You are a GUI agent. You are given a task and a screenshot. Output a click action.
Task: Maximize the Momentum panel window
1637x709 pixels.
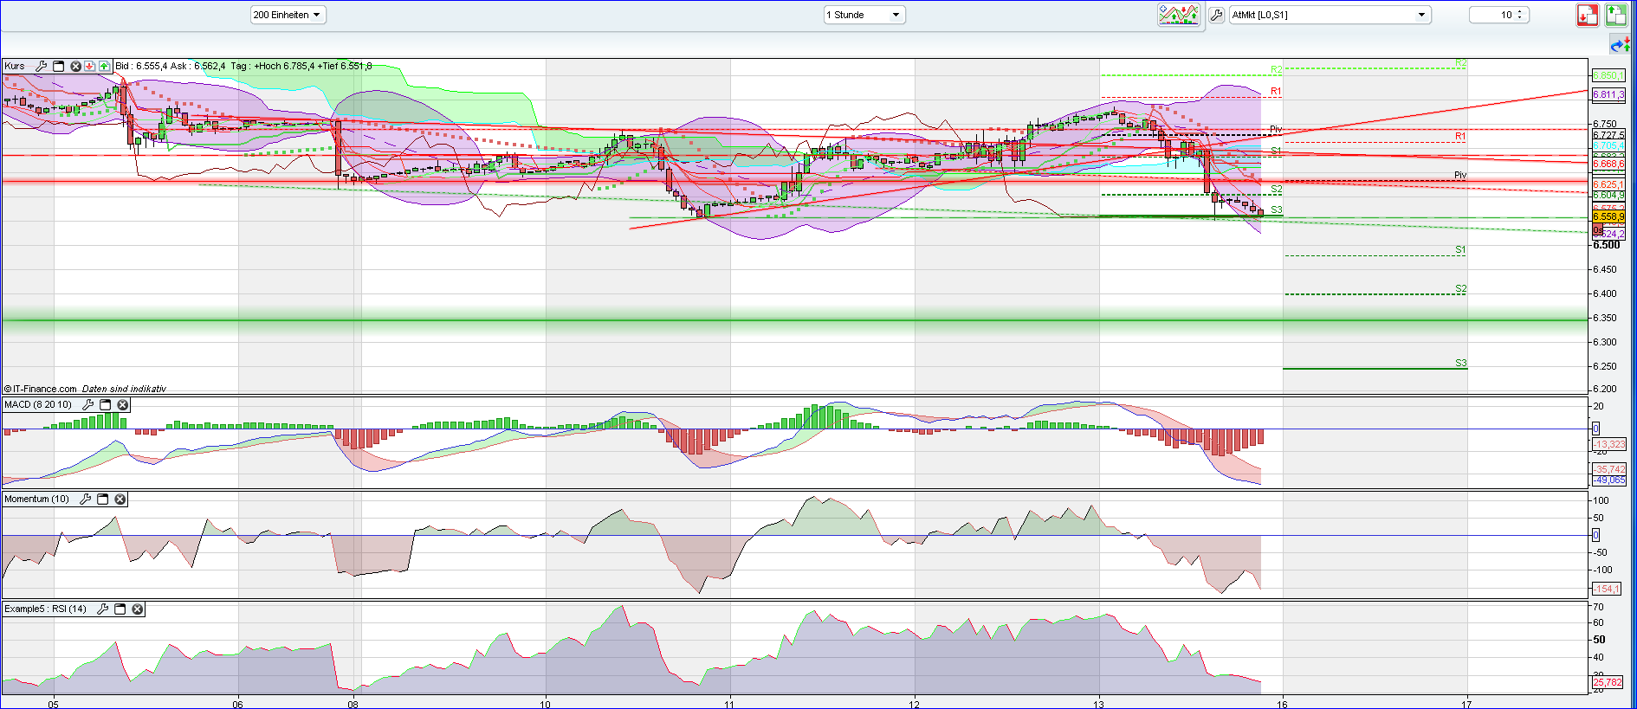click(x=102, y=499)
